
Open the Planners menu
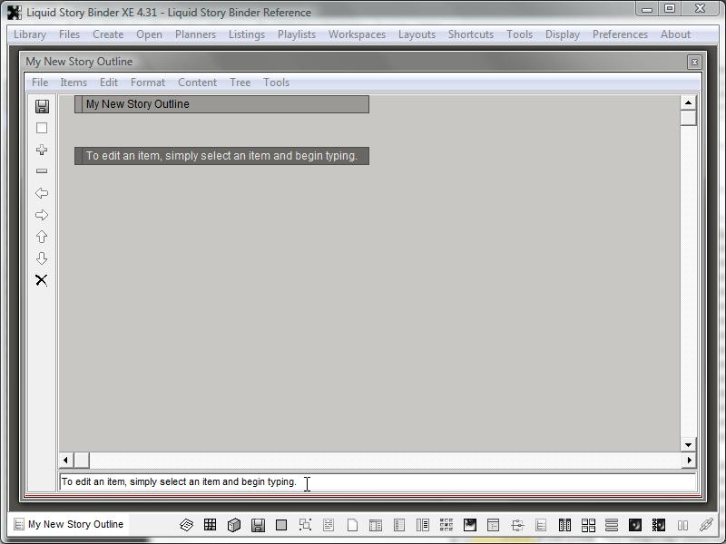click(x=195, y=34)
